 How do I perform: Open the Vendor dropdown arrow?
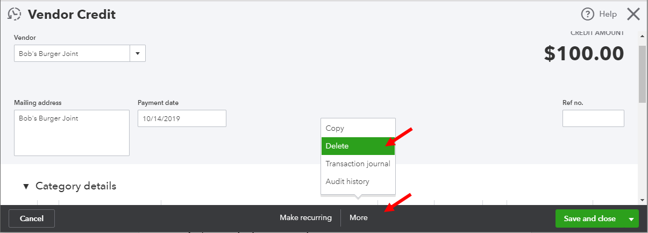(138, 53)
